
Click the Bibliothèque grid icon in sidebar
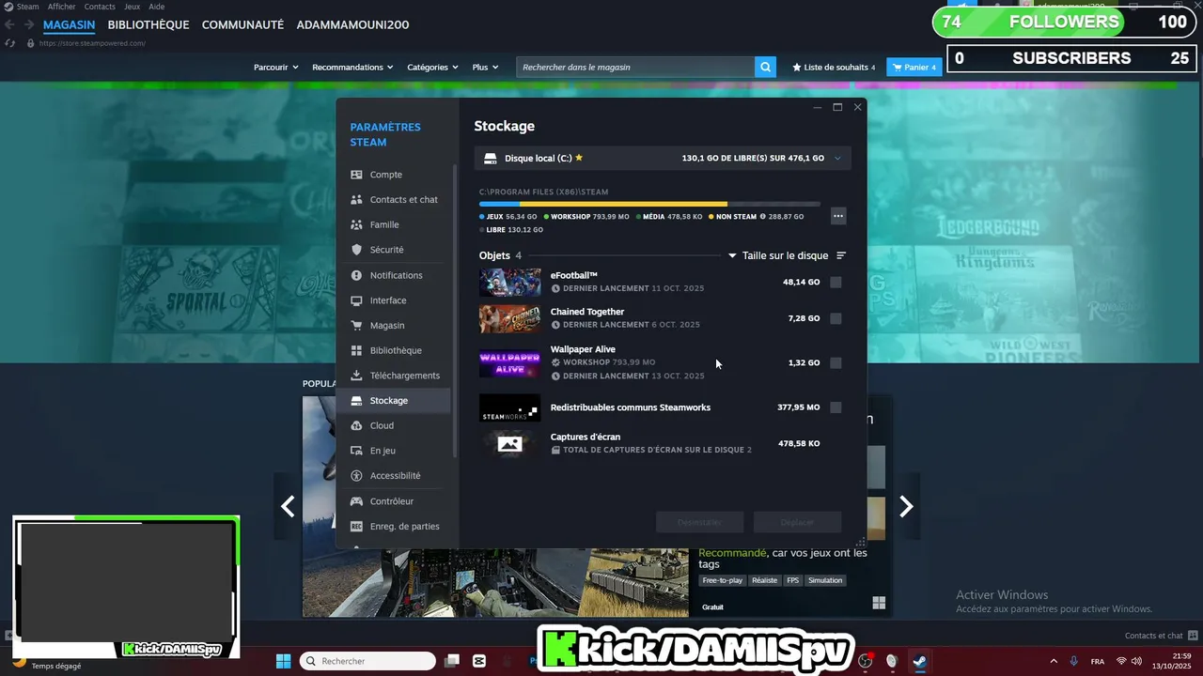pyautogui.click(x=356, y=350)
